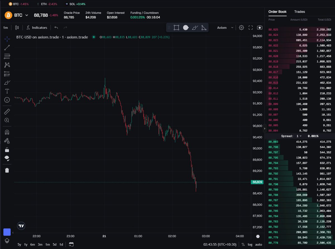Select the circle shape in floating toolbar
Image resolution: width=335 pixels, height=249 pixels.
(x=186, y=28)
